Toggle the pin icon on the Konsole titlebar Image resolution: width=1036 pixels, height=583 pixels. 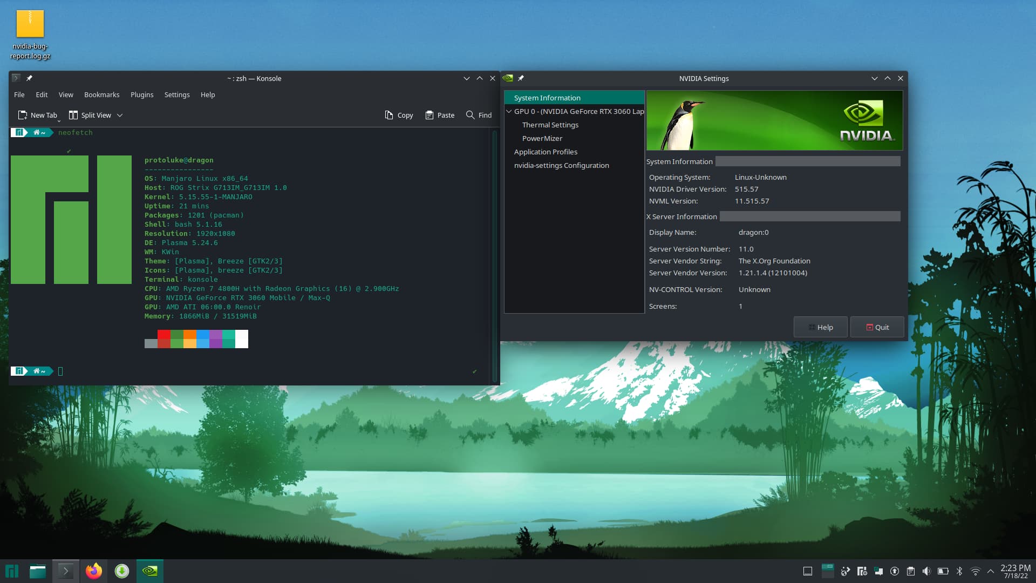coord(30,78)
